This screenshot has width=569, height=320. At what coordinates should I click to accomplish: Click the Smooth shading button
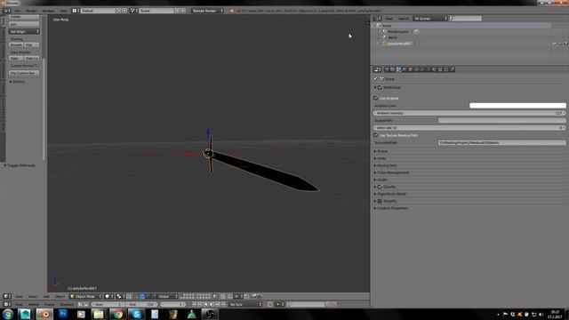16,45
